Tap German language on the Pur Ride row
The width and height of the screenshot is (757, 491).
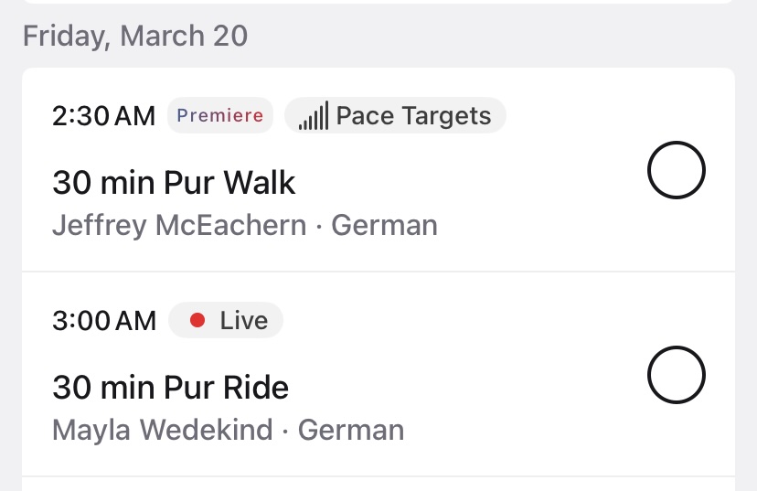click(351, 429)
